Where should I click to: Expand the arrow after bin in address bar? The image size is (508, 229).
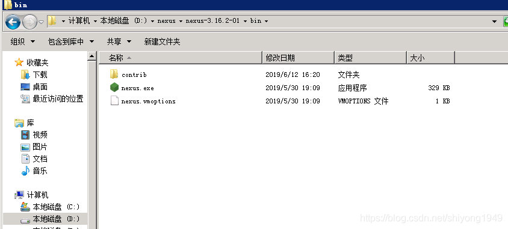[x=266, y=22]
